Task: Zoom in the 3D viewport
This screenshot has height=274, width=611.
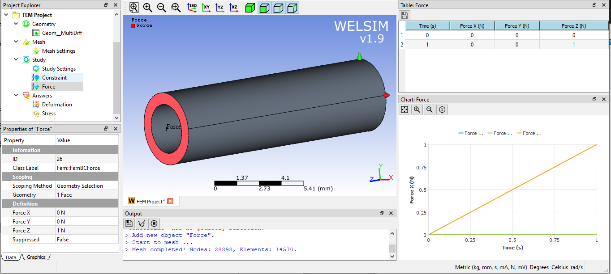Action: point(148,8)
